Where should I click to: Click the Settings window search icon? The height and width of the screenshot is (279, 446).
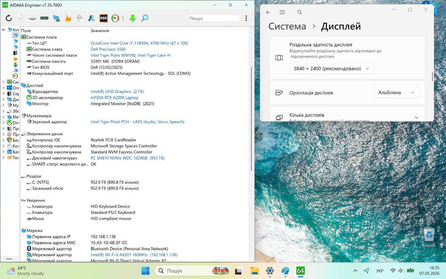pos(299,12)
